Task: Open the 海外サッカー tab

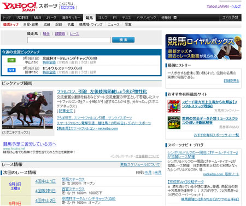Action: click(71, 18)
